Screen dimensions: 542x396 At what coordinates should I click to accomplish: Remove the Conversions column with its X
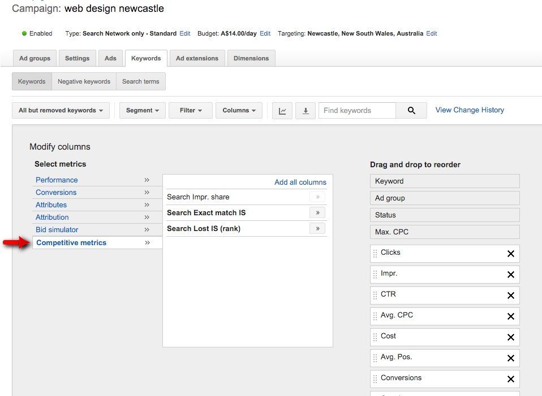[511, 378]
